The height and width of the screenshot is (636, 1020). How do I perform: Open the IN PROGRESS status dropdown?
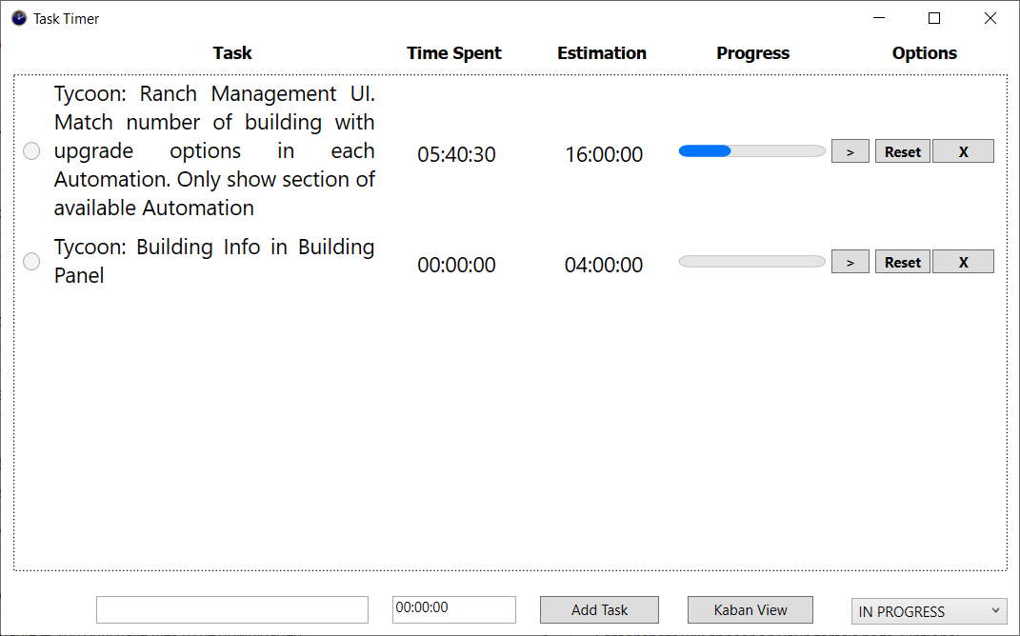click(929, 611)
